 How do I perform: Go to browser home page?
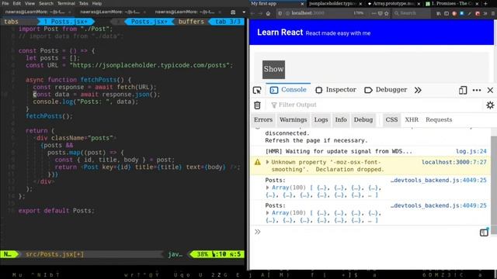tap(268, 14)
